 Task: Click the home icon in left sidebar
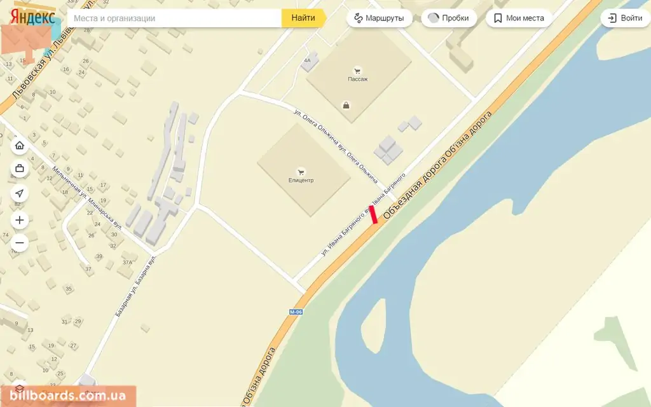(20, 146)
